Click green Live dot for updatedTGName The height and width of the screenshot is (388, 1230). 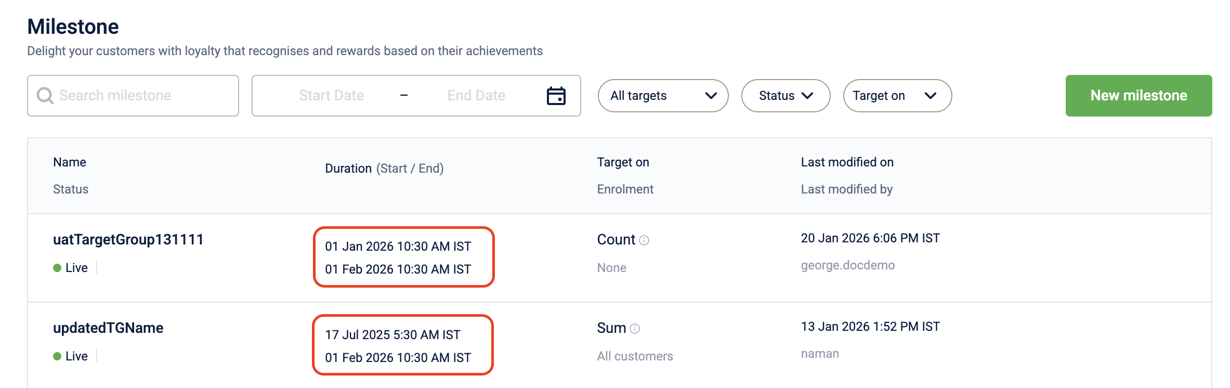pyautogui.click(x=57, y=356)
